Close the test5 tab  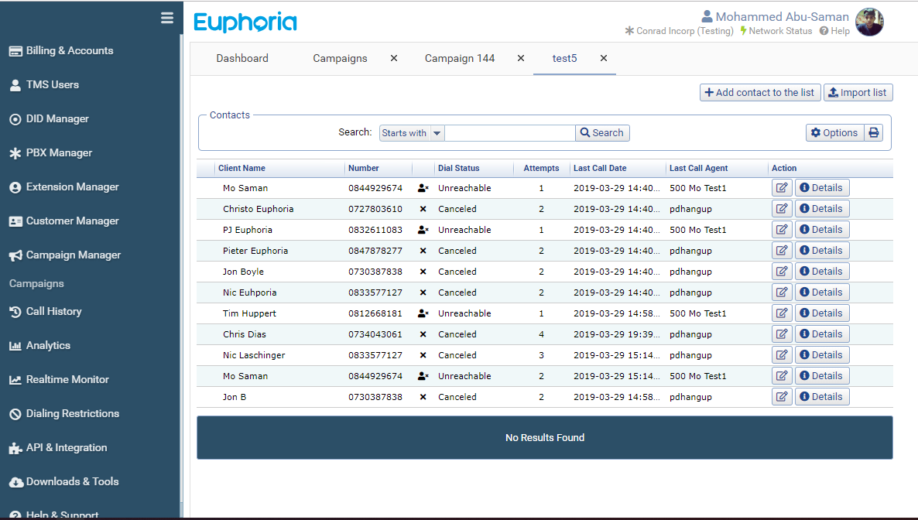coord(604,58)
